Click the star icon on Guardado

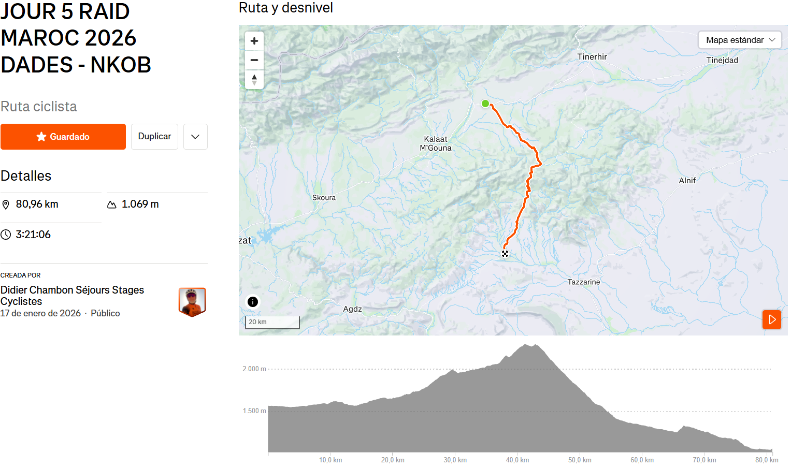point(41,137)
